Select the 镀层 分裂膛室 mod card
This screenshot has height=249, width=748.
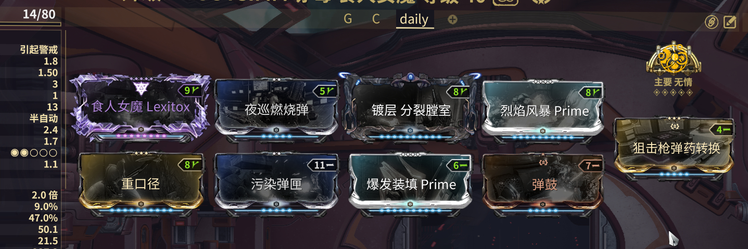point(411,110)
